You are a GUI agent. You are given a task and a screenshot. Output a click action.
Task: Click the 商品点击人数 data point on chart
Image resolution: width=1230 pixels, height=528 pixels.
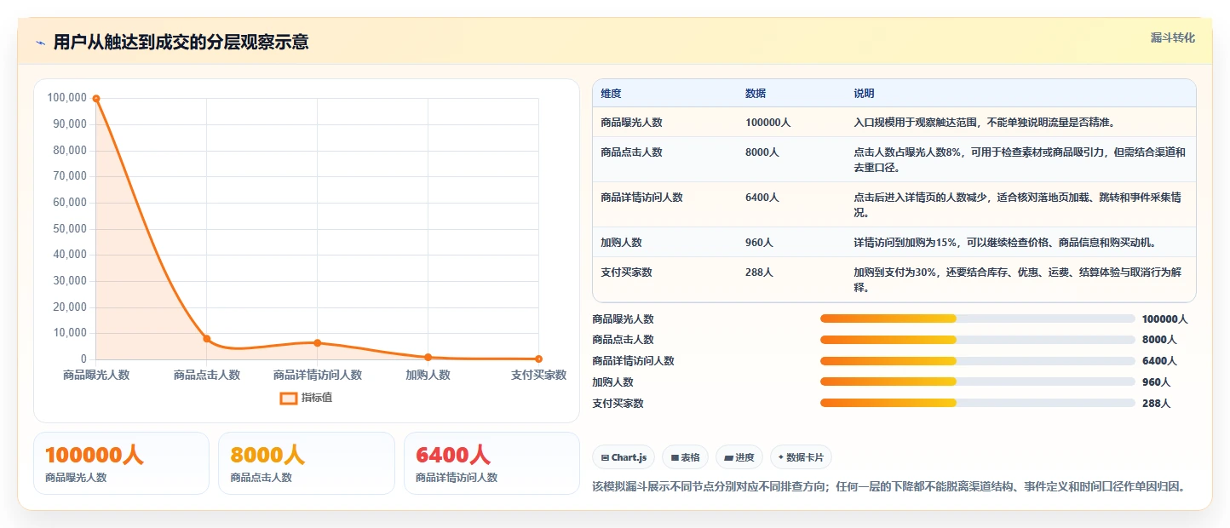pyautogui.click(x=207, y=339)
